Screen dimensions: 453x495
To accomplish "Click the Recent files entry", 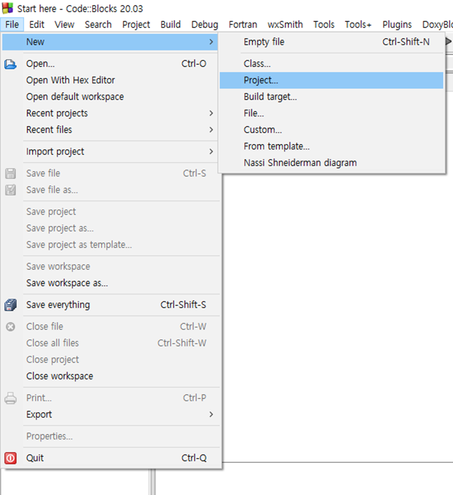I will [x=110, y=130].
